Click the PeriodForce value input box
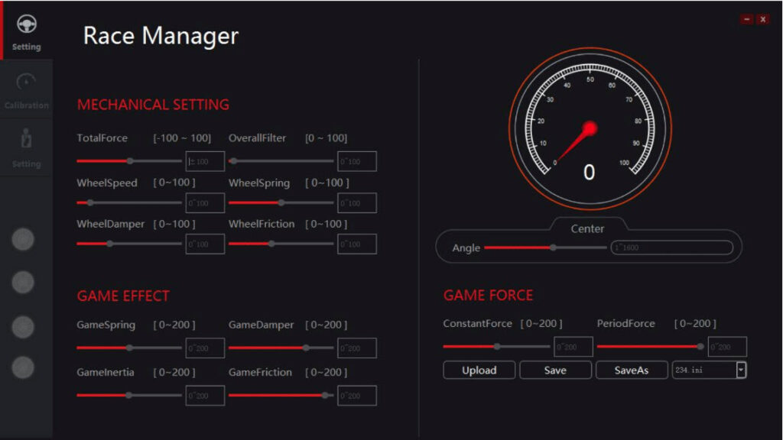 click(x=727, y=345)
